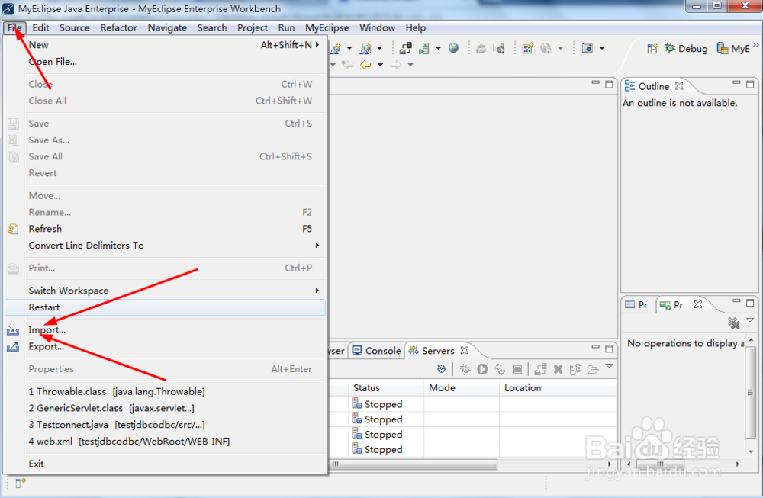
Task: Click the restart server icon in Servers
Action: (x=500, y=370)
